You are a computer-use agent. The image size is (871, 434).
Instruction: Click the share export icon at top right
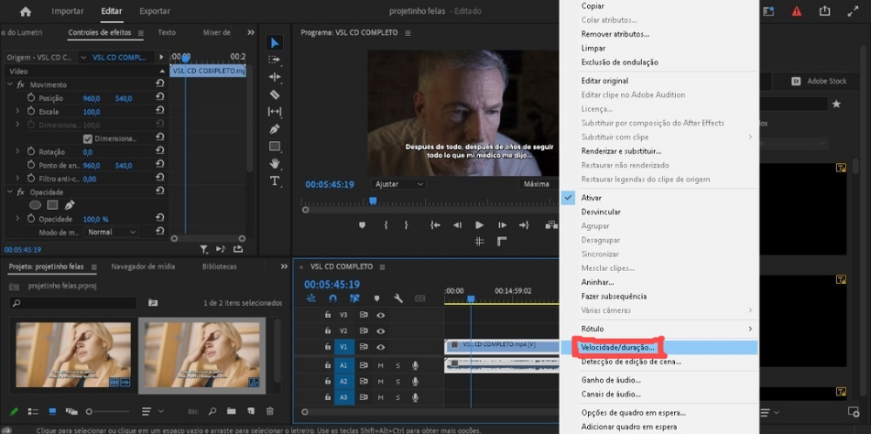point(825,11)
